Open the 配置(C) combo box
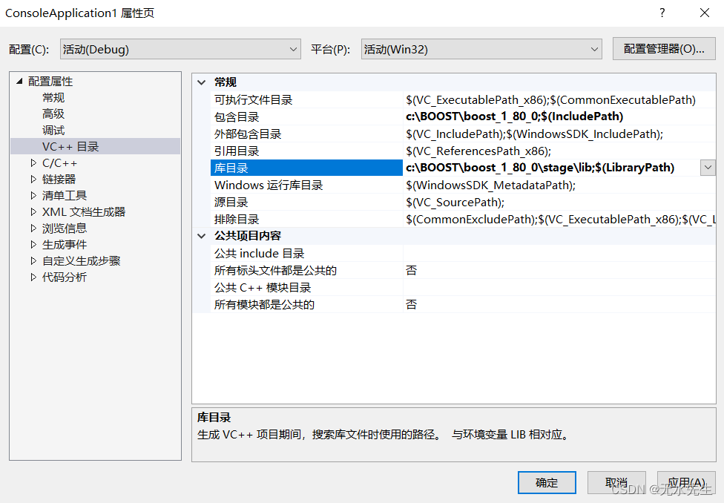The width and height of the screenshot is (724, 503). (x=293, y=48)
